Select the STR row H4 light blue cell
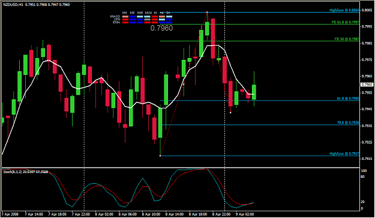 (x=162, y=19)
